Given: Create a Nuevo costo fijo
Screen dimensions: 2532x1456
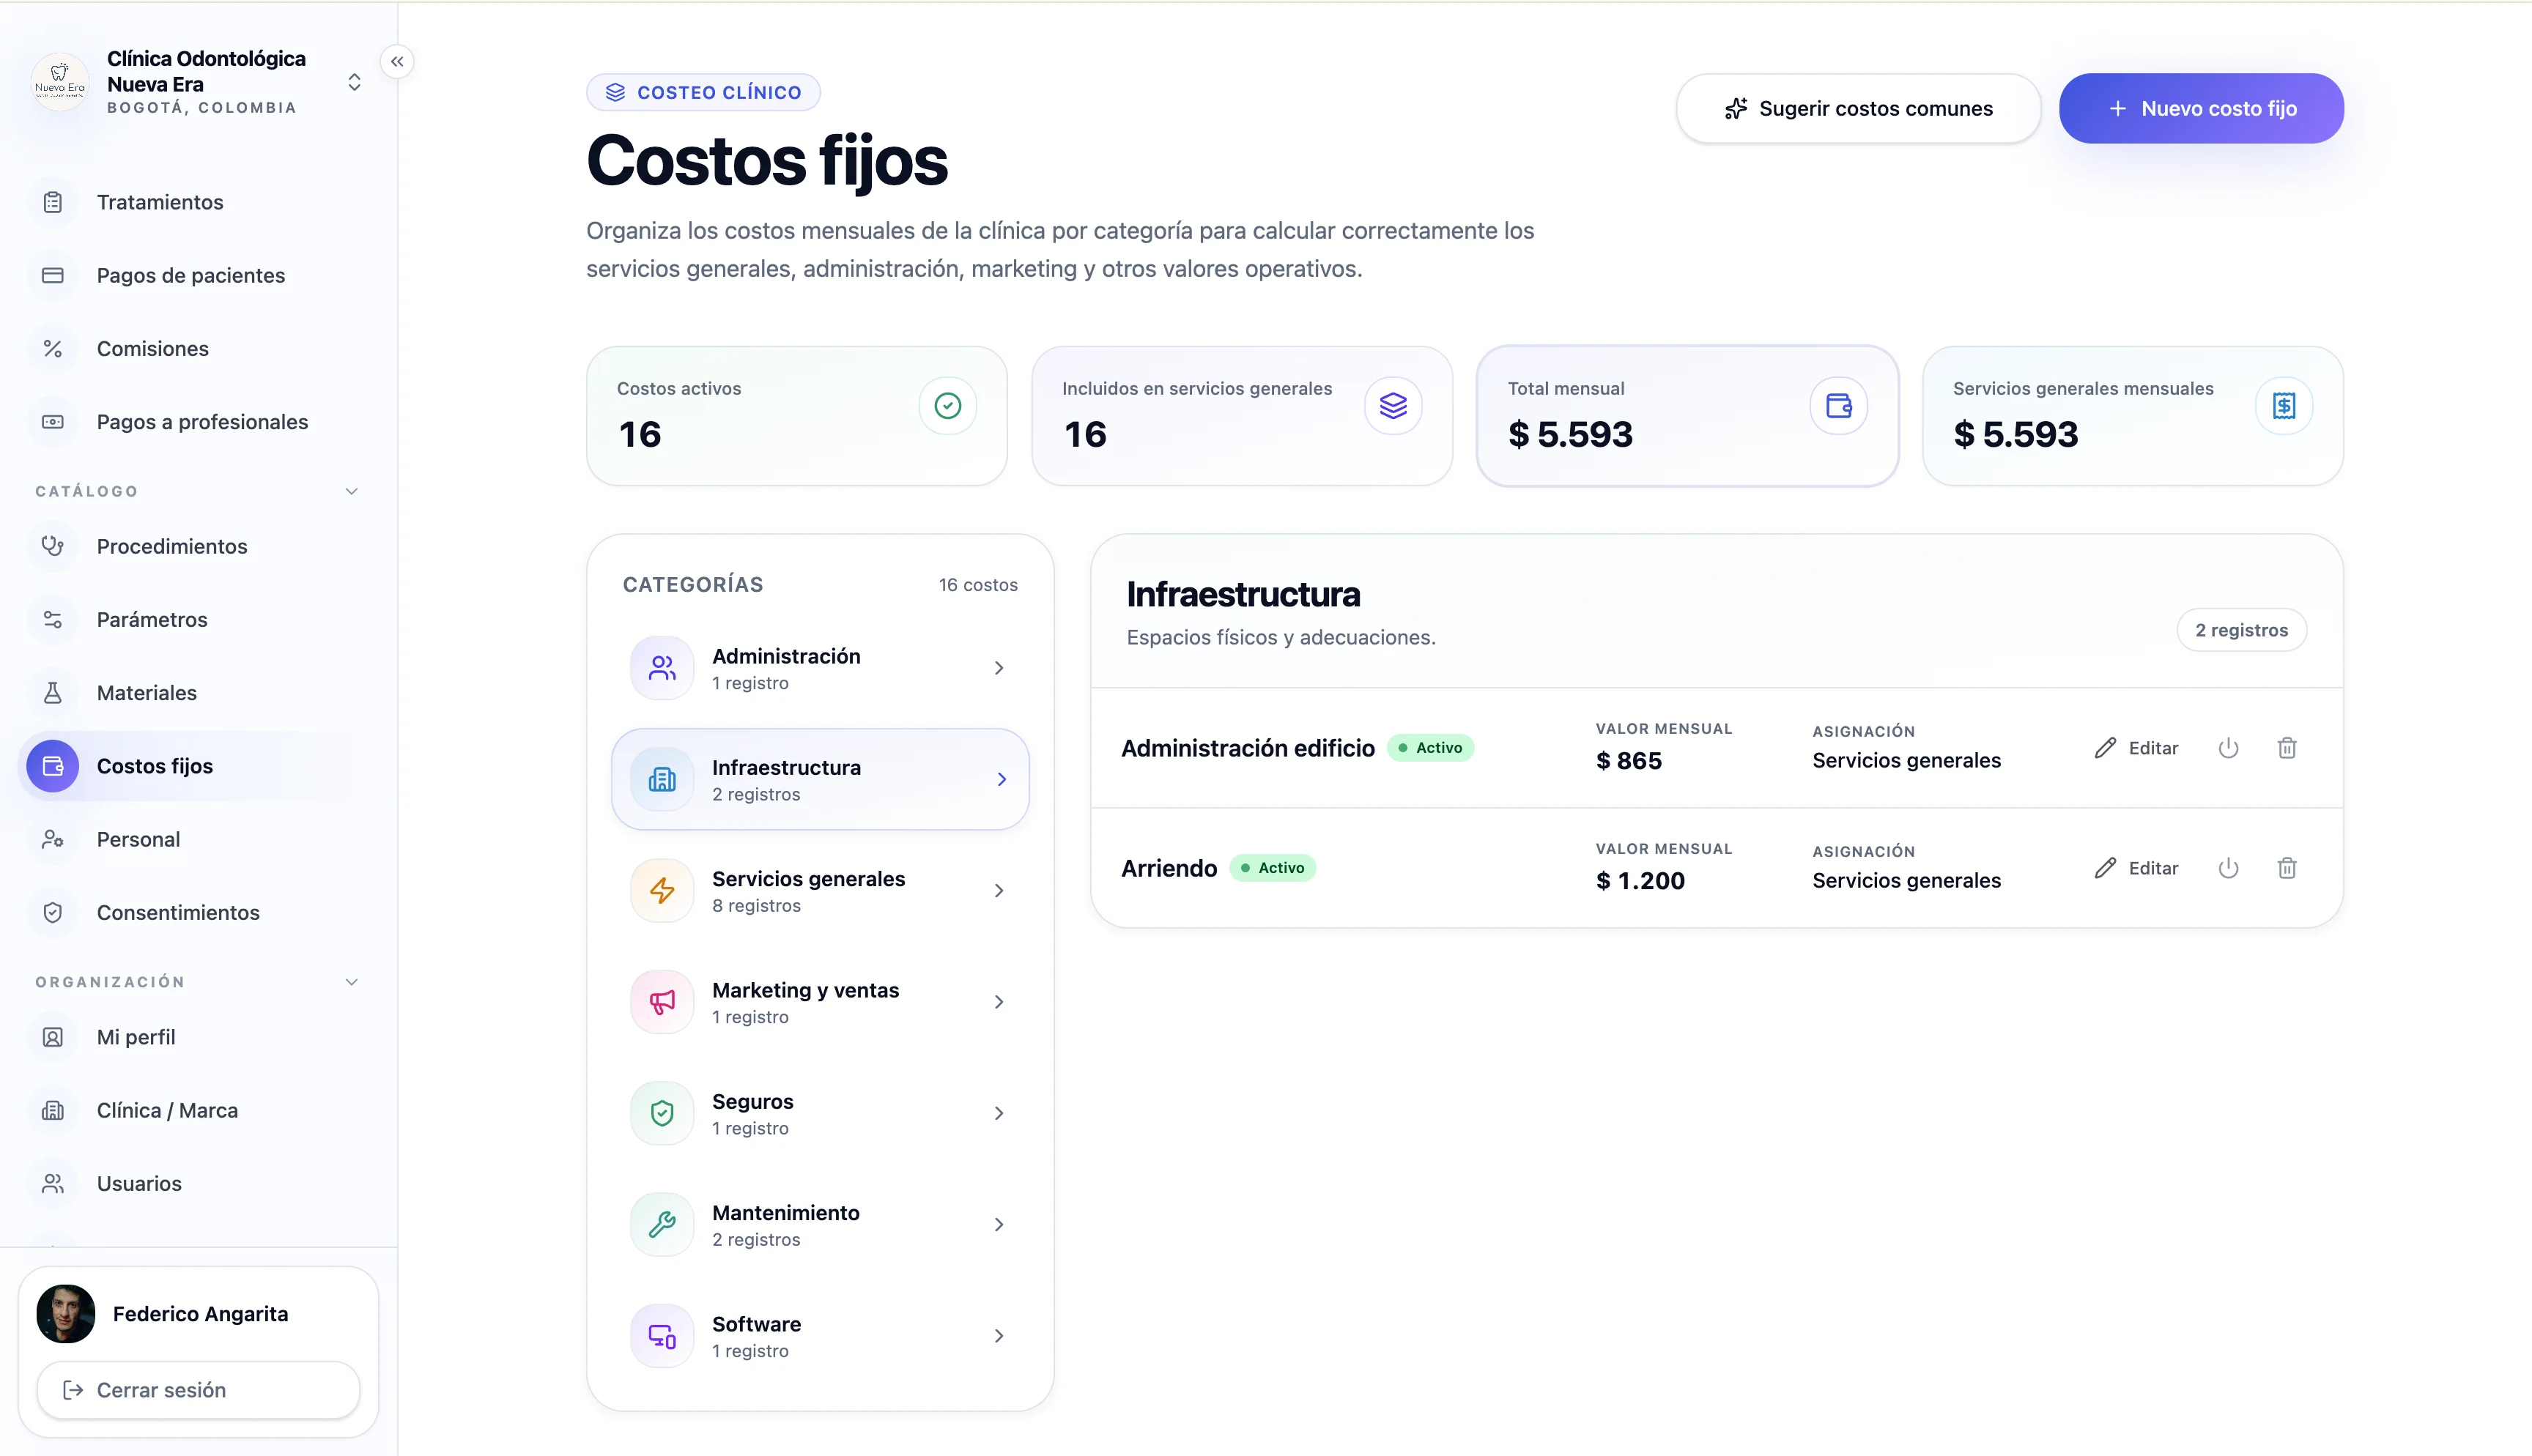Looking at the screenshot, I should (x=2201, y=108).
